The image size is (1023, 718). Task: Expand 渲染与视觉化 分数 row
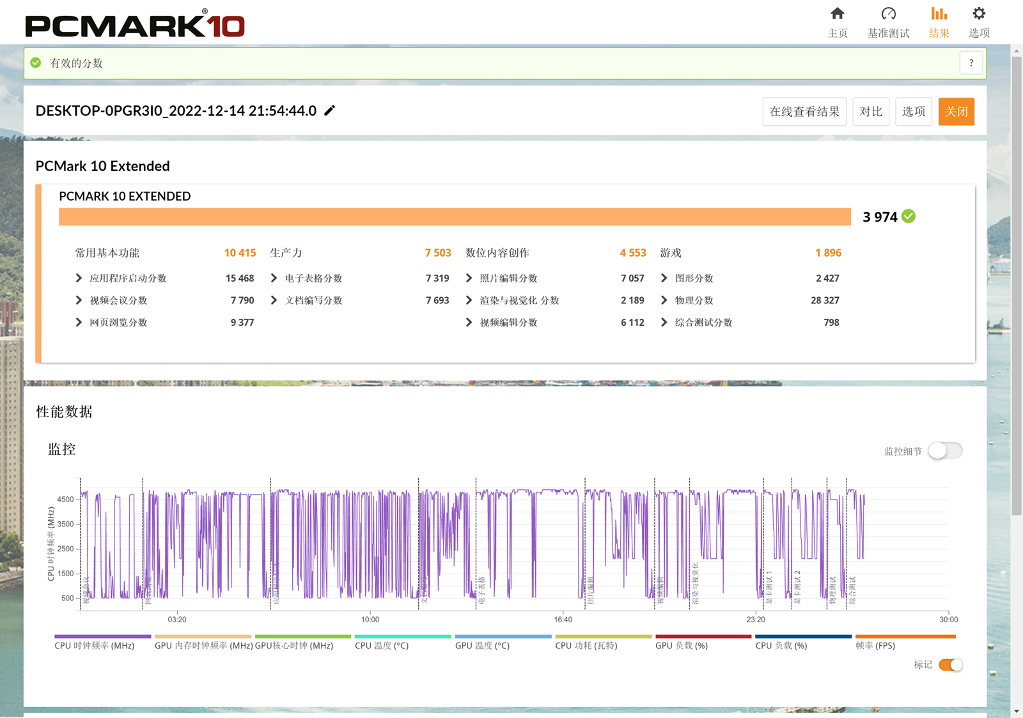point(469,300)
